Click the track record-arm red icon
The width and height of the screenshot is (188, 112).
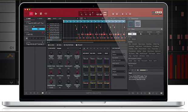tap(42, 32)
